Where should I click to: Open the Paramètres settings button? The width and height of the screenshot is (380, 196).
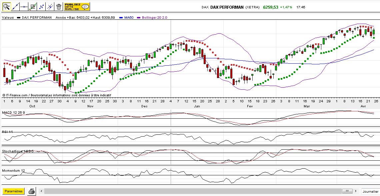[x=14, y=191]
